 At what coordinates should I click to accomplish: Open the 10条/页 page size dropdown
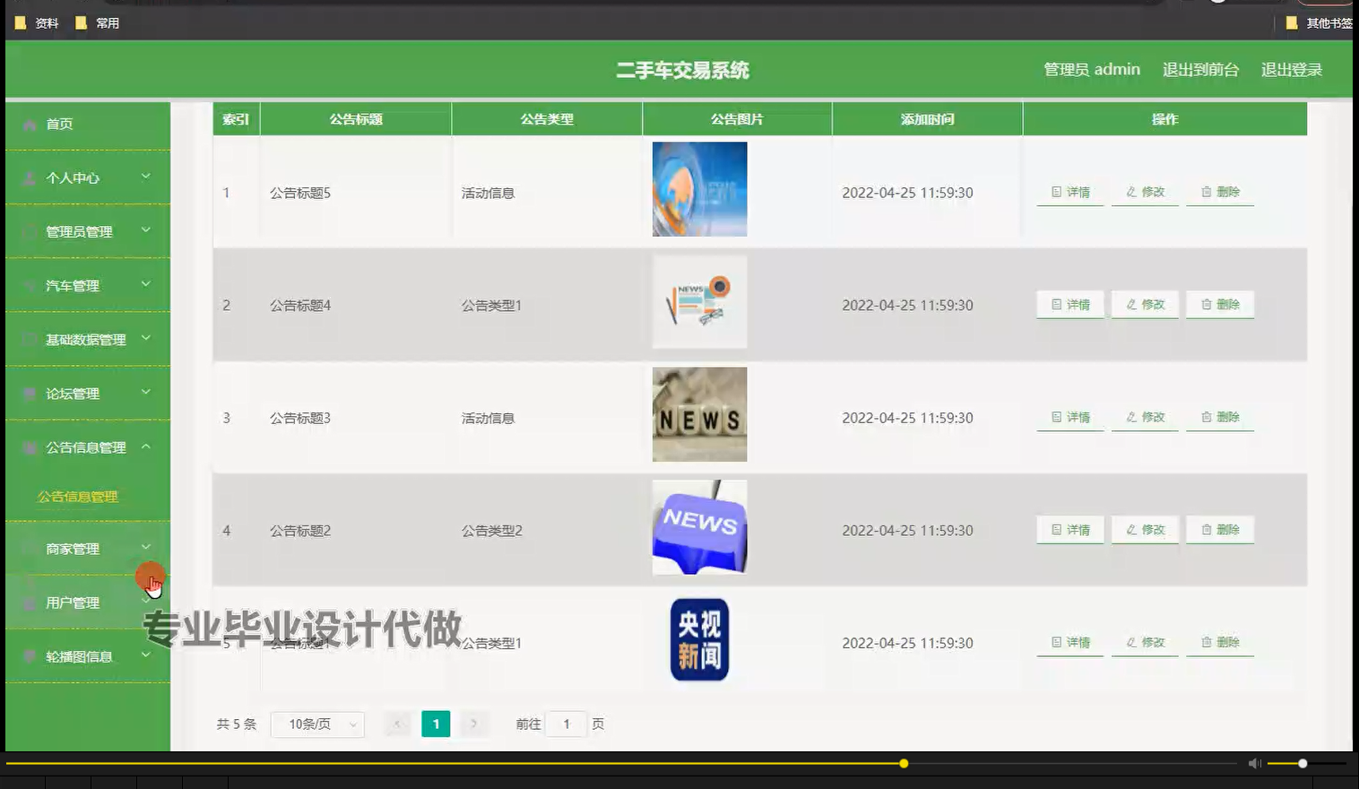point(317,724)
